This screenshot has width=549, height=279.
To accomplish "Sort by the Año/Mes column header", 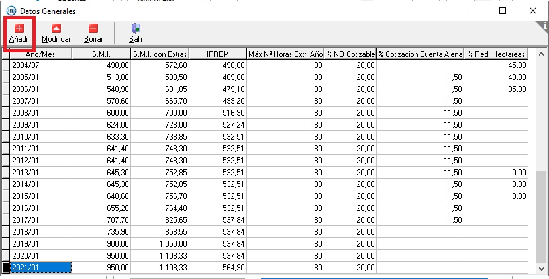I will pyautogui.click(x=40, y=54).
